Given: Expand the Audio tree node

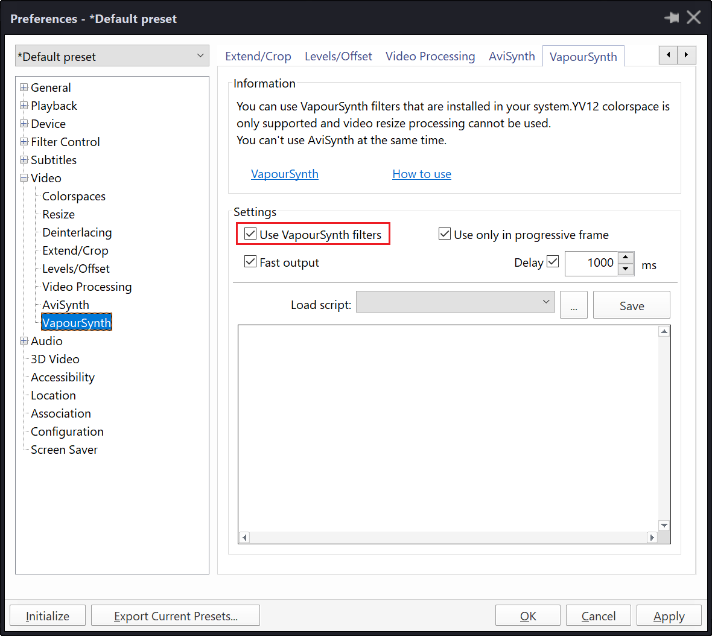Looking at the screenshot, I should pyautogui.click(x=24, y=341).
